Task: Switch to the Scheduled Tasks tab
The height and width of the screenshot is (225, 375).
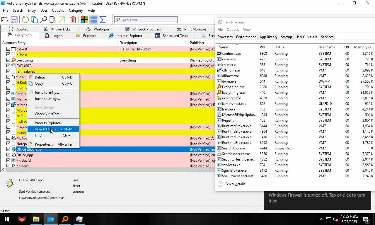Action: [x=171, y=36]
